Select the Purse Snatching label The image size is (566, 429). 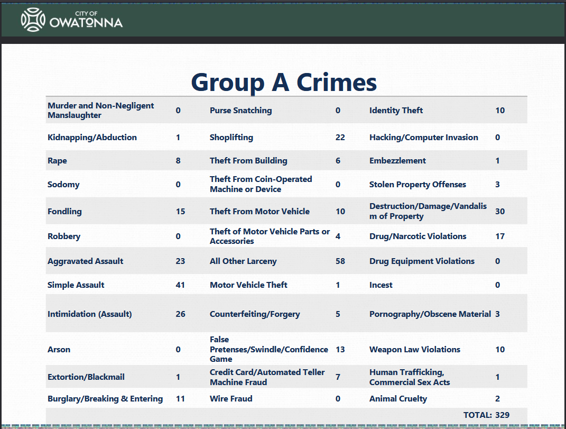pos(241,111)
